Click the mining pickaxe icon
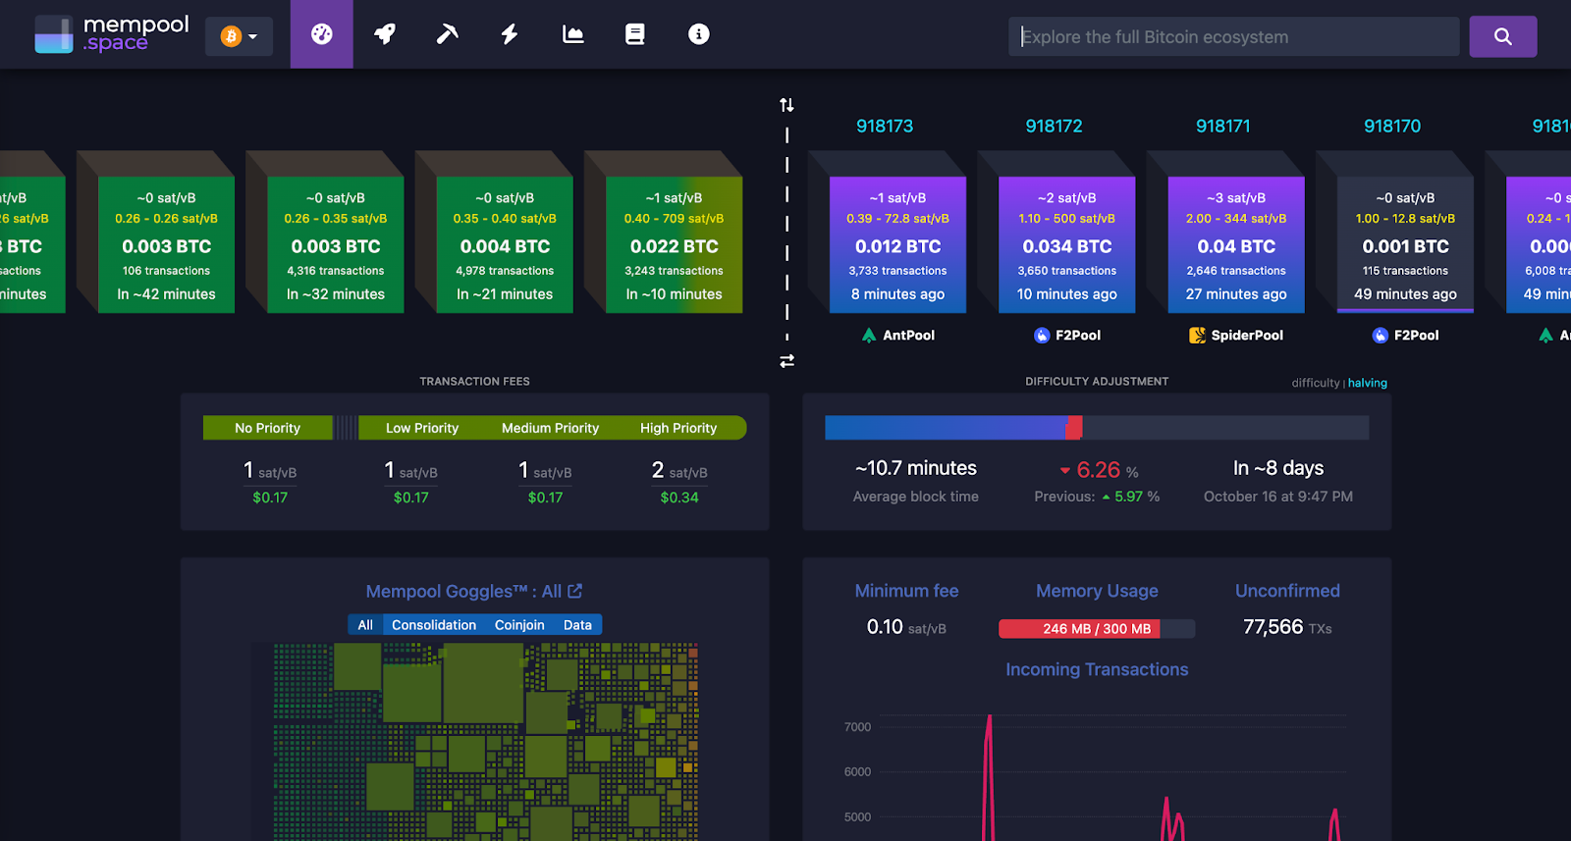 coord(447,34)
